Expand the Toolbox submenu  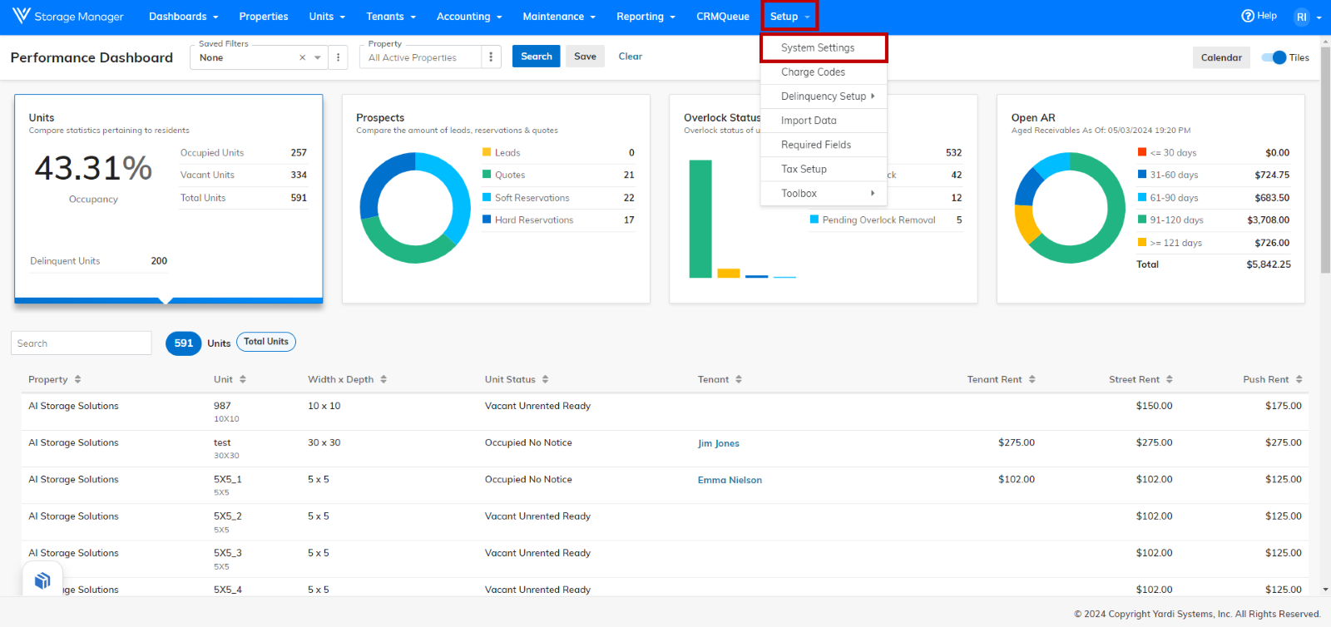(x=824, y=193)
